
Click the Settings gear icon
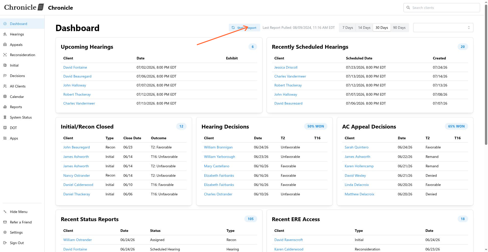tap(5, 232)
